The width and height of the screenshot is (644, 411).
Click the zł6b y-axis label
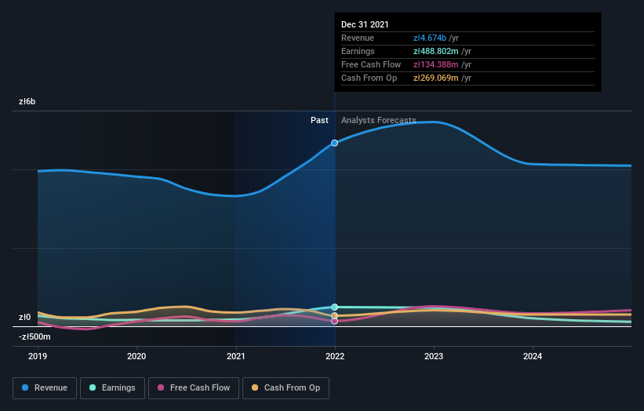[x=27, y=101]
